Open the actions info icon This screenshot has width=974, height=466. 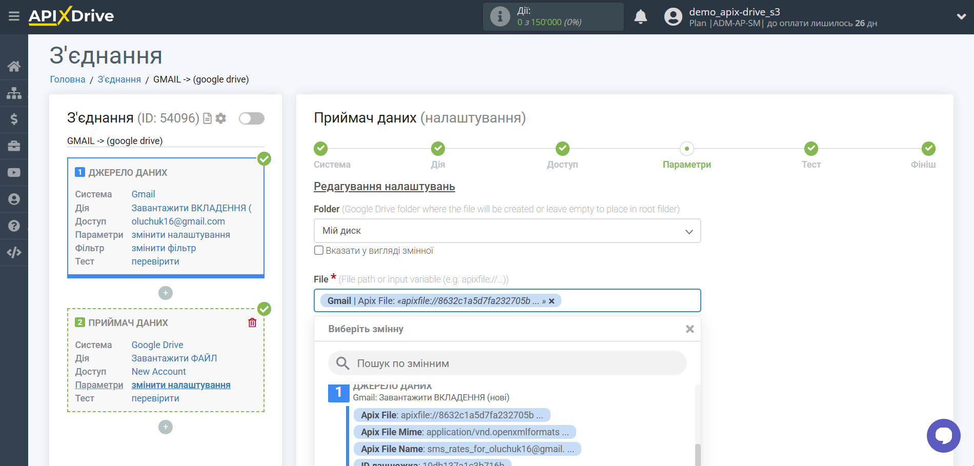pos(500,16)
